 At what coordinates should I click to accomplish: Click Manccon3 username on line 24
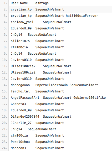point(18,148)
